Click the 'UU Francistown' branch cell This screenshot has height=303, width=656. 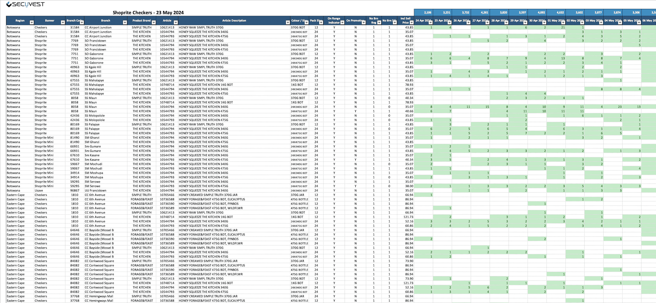click(96, 191)
